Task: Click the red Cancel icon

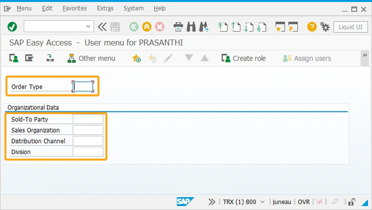Action: click(160, 27)
